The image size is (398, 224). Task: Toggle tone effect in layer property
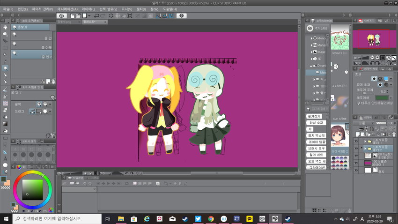[380, 79]
